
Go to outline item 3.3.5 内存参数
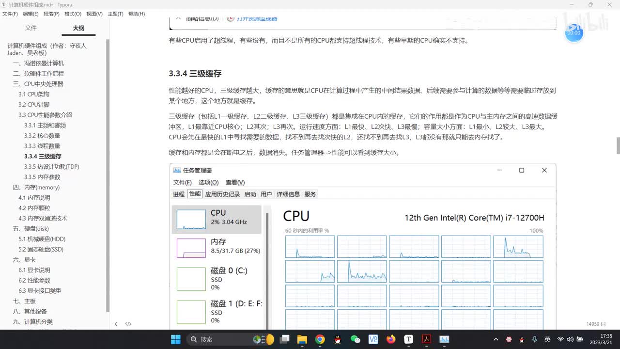[x=42, y=177]
